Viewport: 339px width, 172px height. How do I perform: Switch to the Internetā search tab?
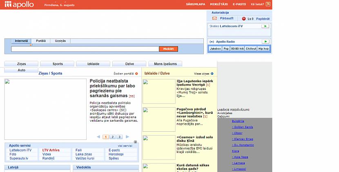pos(21,41)
